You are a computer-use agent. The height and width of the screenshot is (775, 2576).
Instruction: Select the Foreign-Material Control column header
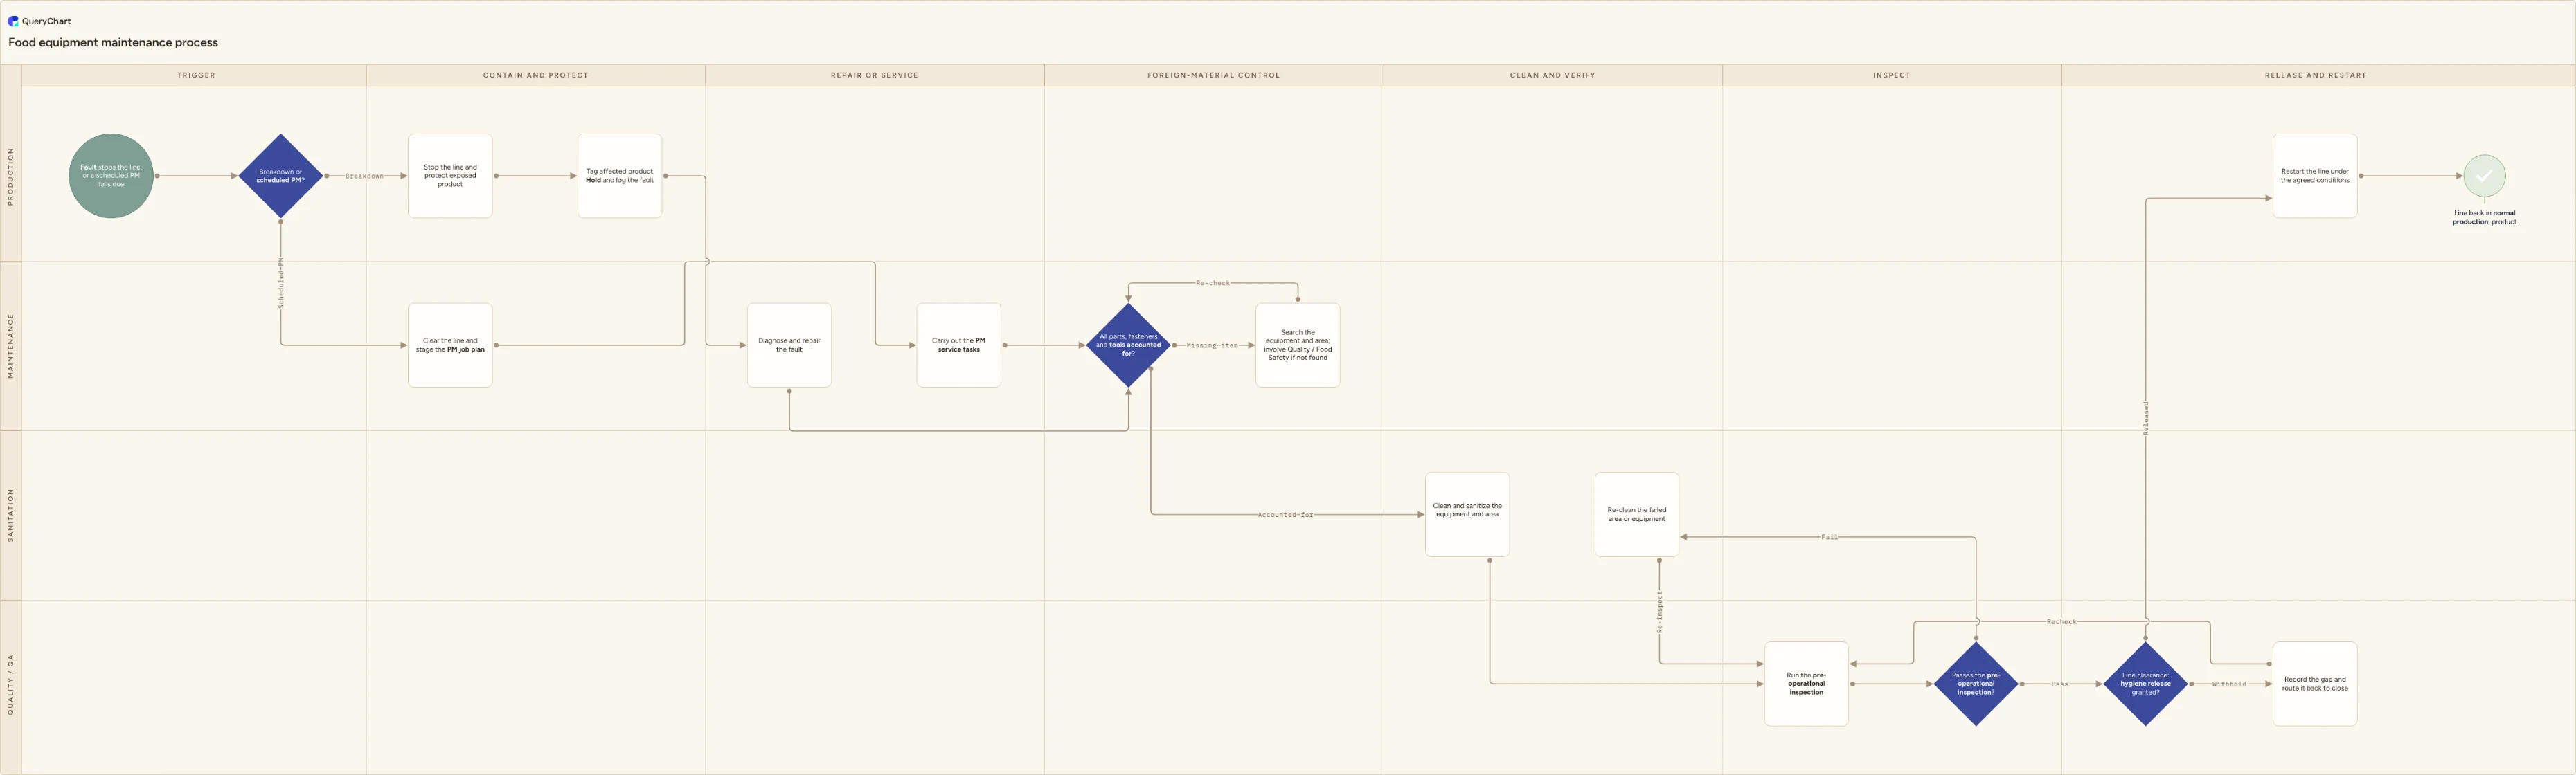pyautogui.click(x=1213, y=75)
